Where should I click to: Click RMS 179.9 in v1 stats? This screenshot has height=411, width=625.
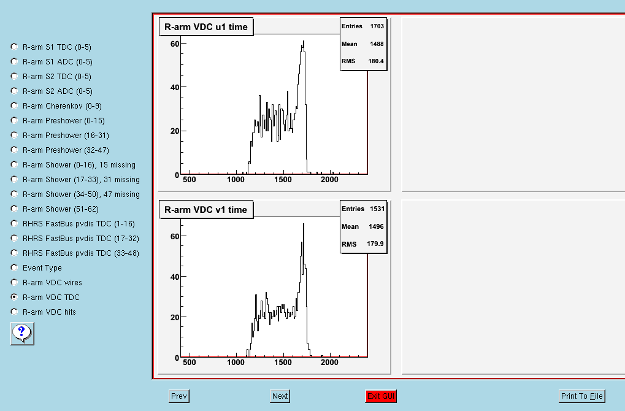[362, 244]
